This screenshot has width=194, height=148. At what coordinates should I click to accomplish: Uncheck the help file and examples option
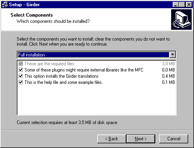pos(21,82)
